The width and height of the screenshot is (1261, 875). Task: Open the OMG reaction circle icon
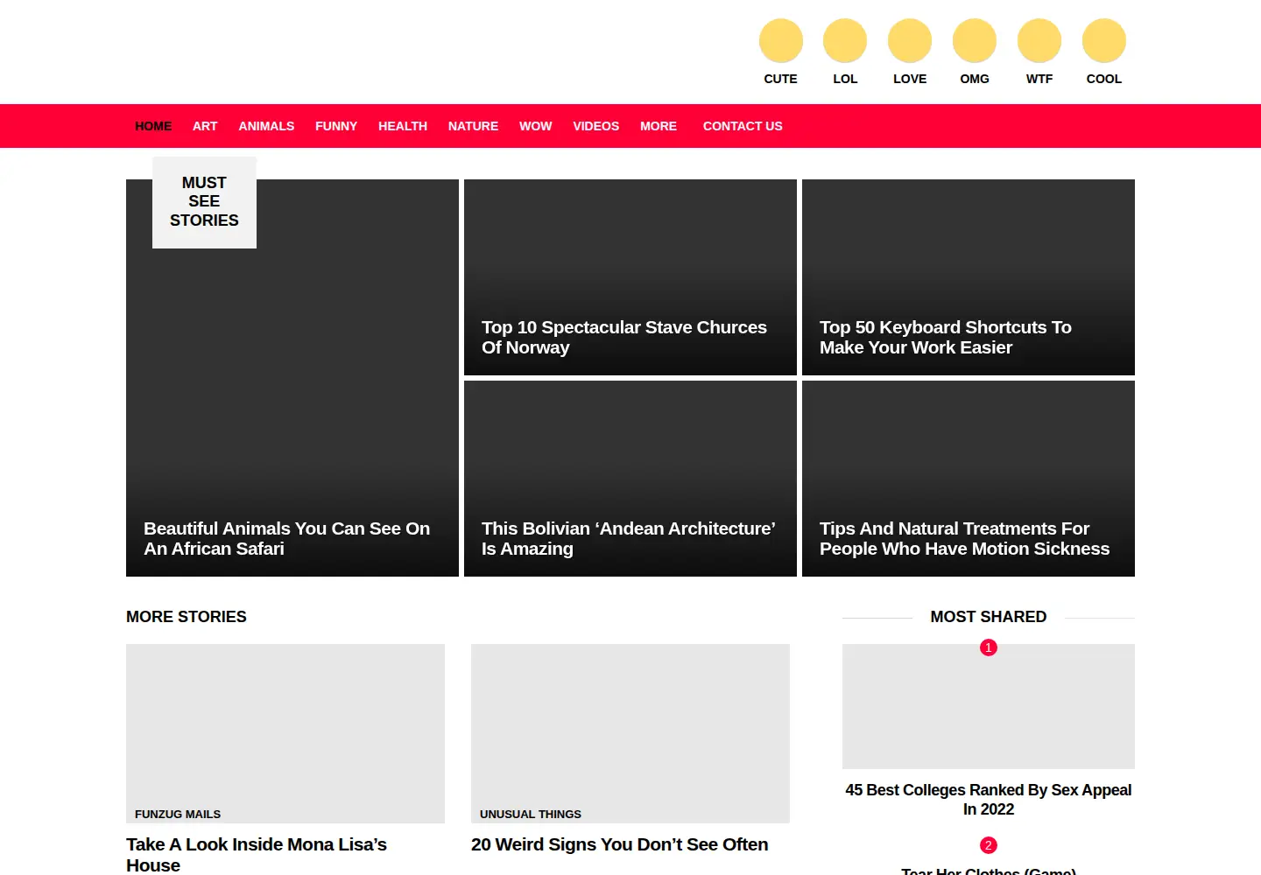975,41
